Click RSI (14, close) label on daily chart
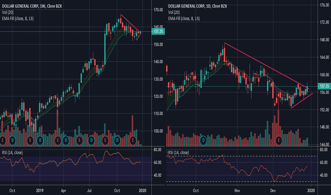 point(178,152)
